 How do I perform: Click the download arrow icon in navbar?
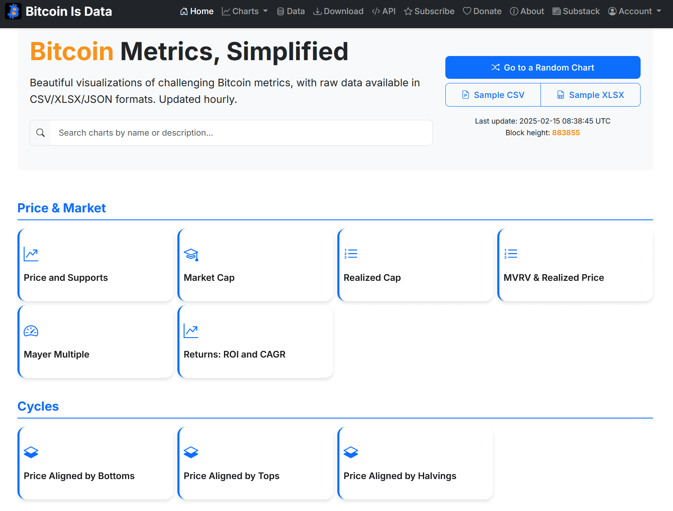(317, 11)
